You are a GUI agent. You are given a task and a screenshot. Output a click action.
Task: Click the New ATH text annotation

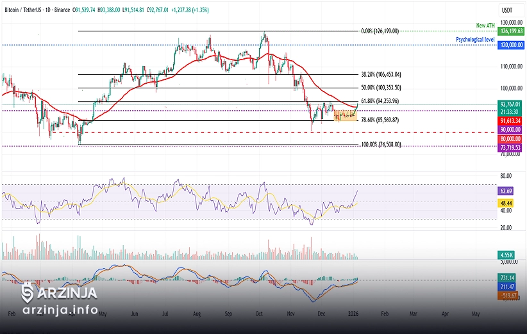pos(485,25)
